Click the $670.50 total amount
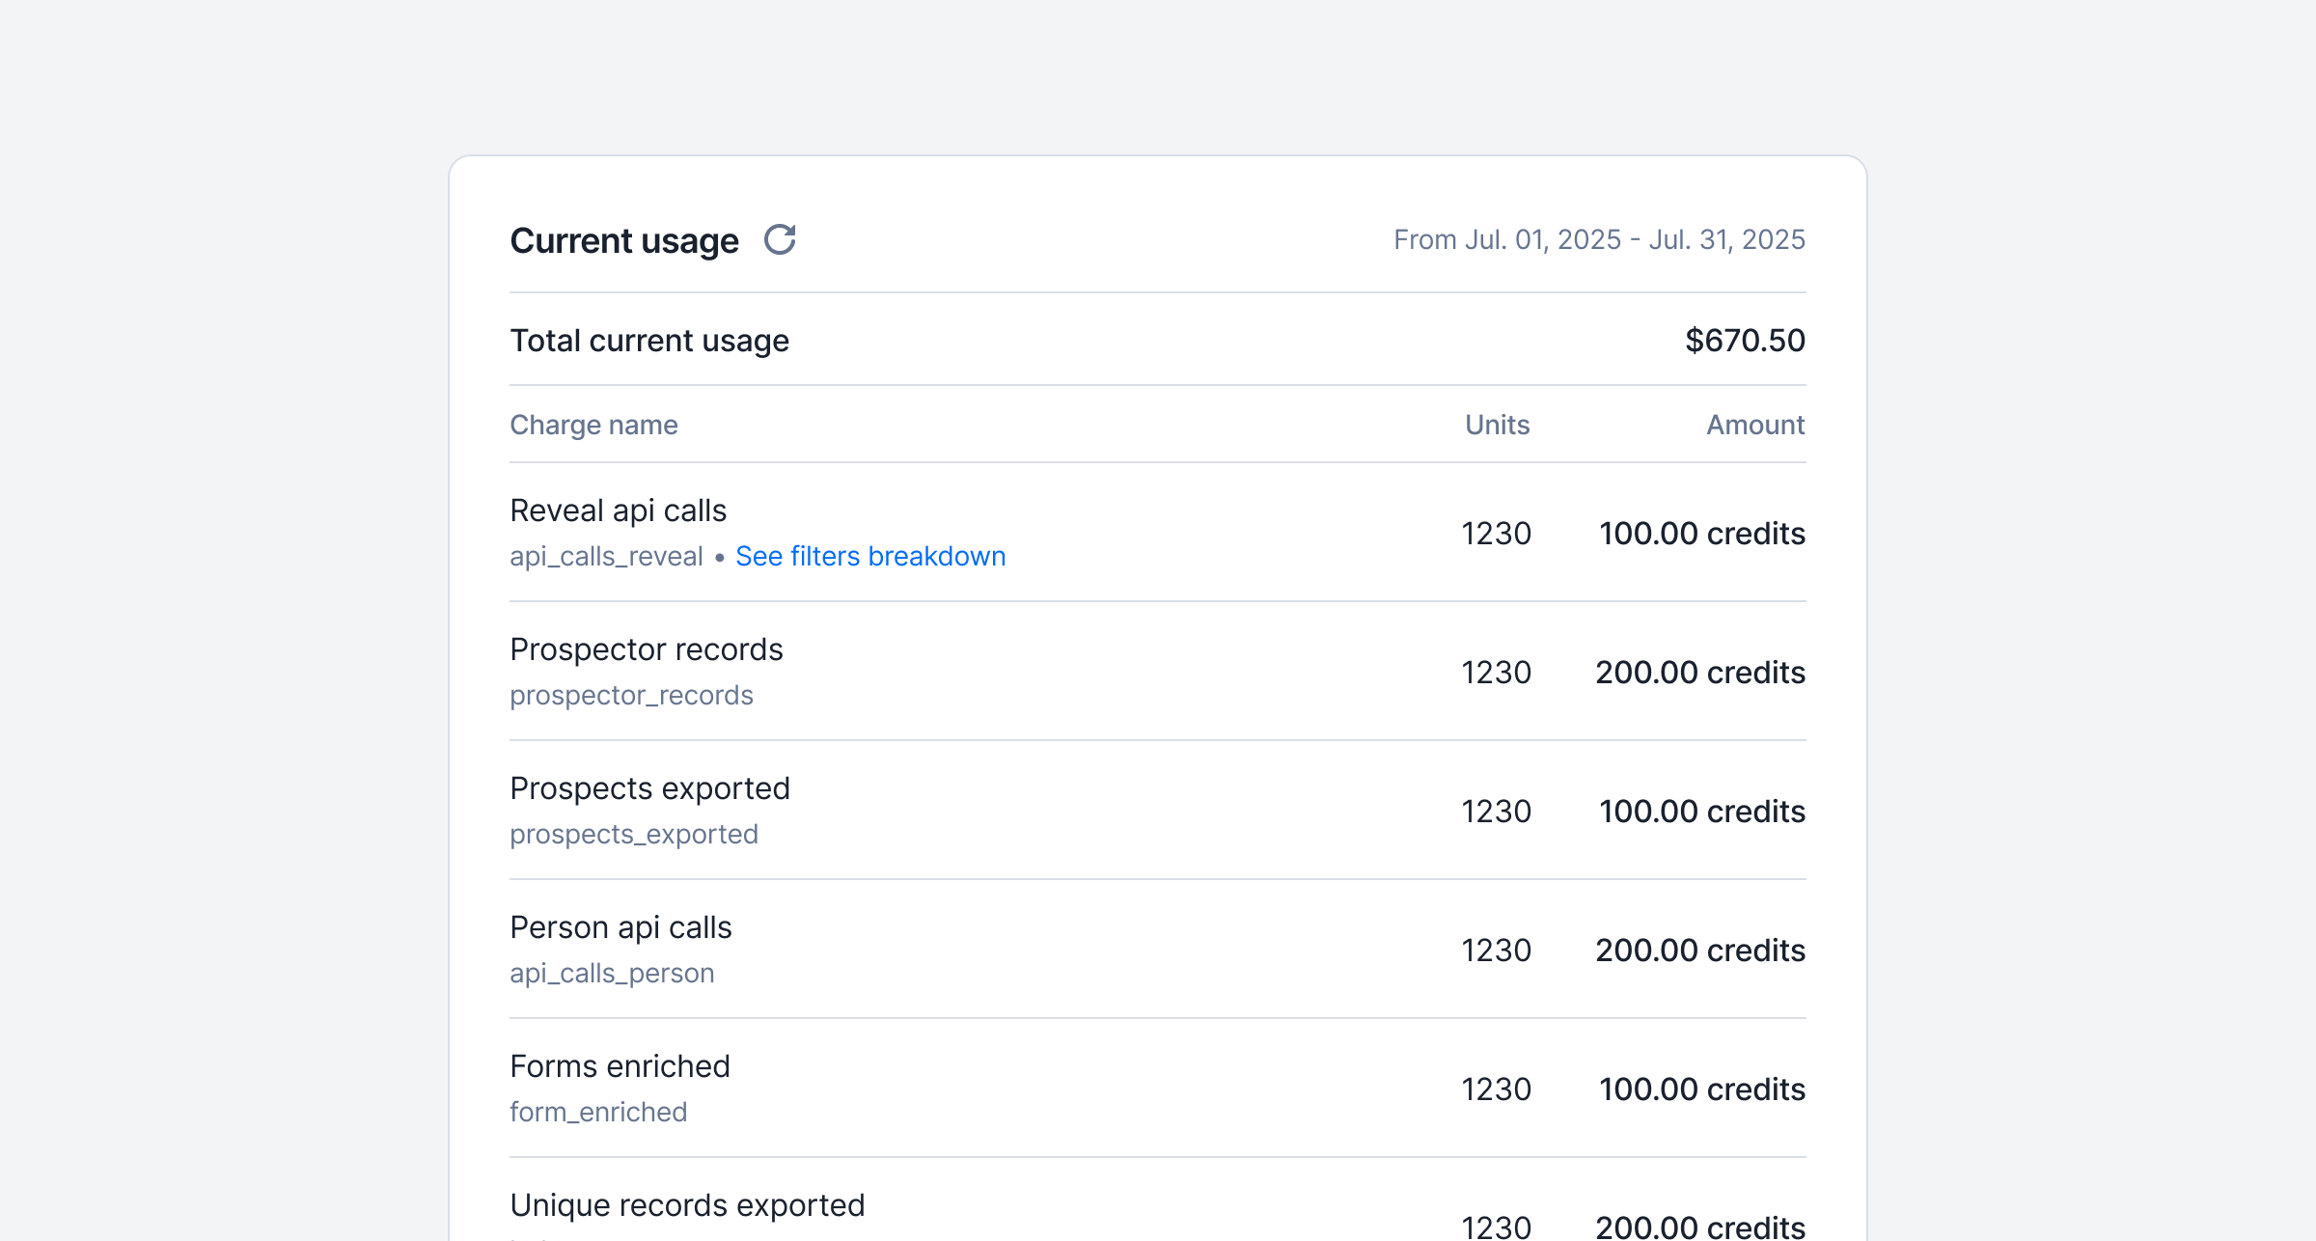The image size is (2316, 1241). (x=1744, y=341)
